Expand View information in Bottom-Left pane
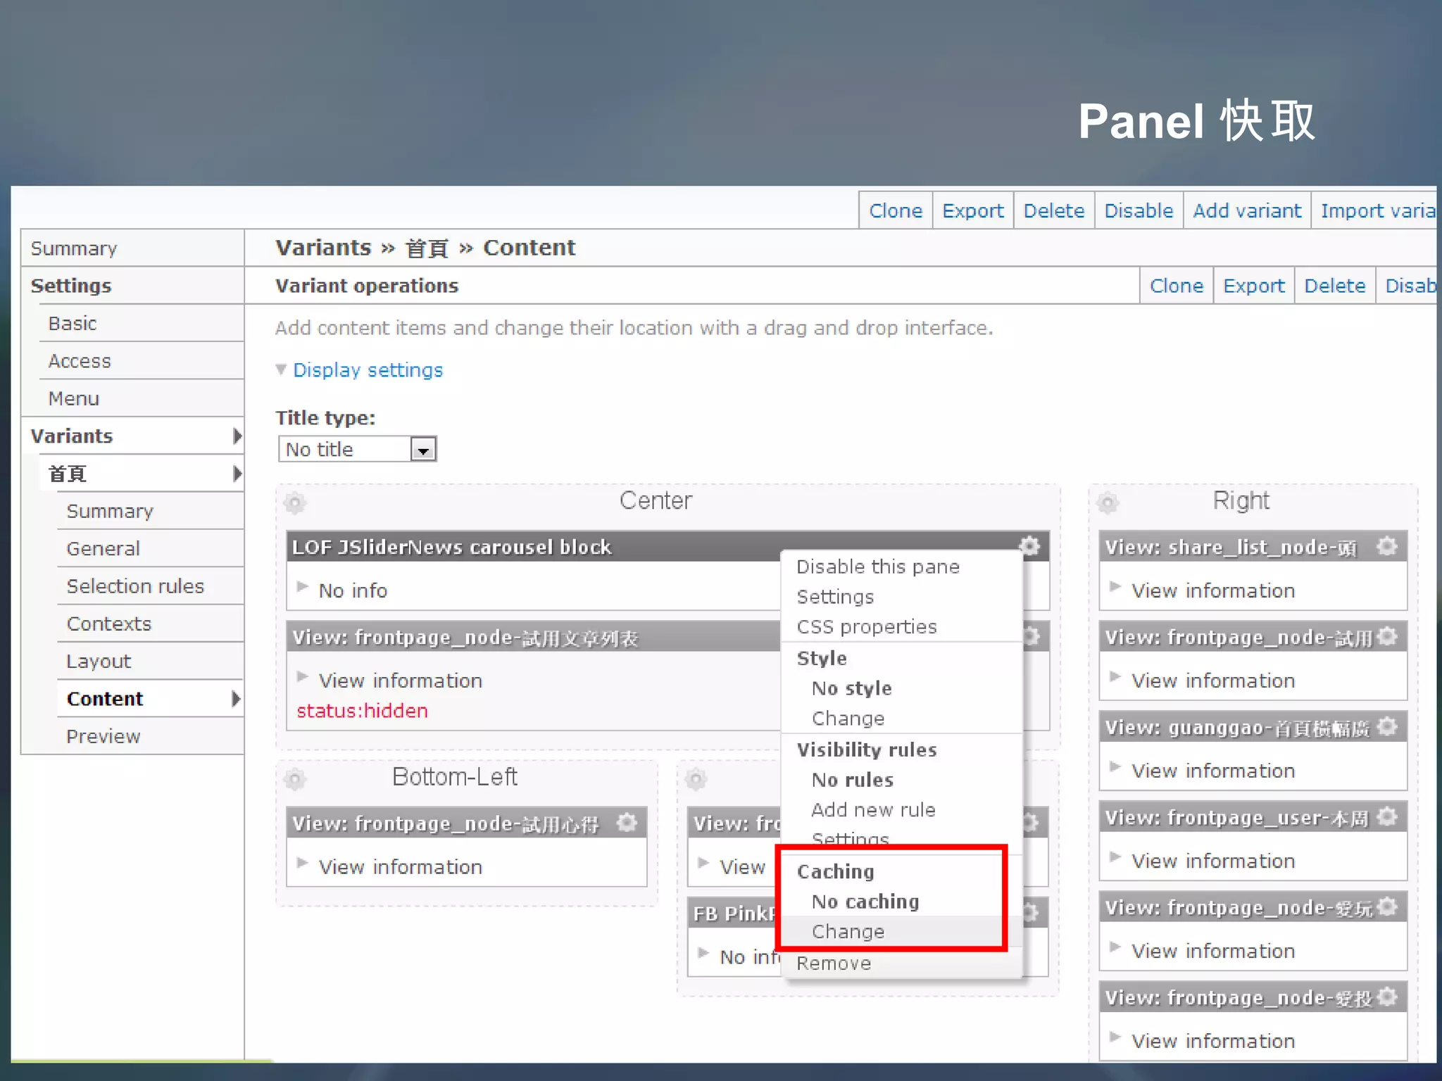Screen dimensions: 1442x1081 tap(303, 862)
